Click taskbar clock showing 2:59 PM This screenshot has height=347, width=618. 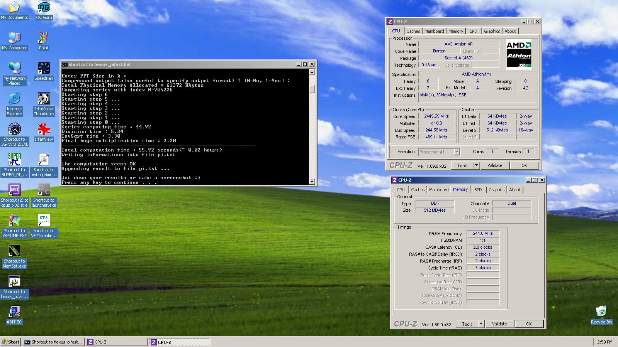click(604, 342)
